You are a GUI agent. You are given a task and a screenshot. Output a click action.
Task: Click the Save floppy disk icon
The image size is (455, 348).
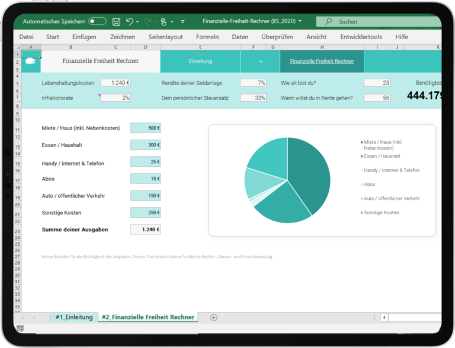[x=116, y=22]
